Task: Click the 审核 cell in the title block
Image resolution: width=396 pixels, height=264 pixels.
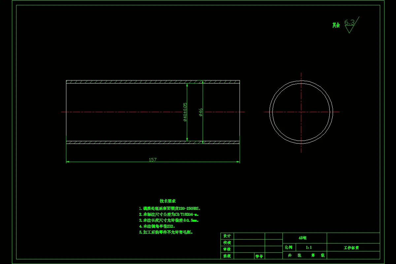Action: pos(227,249)
